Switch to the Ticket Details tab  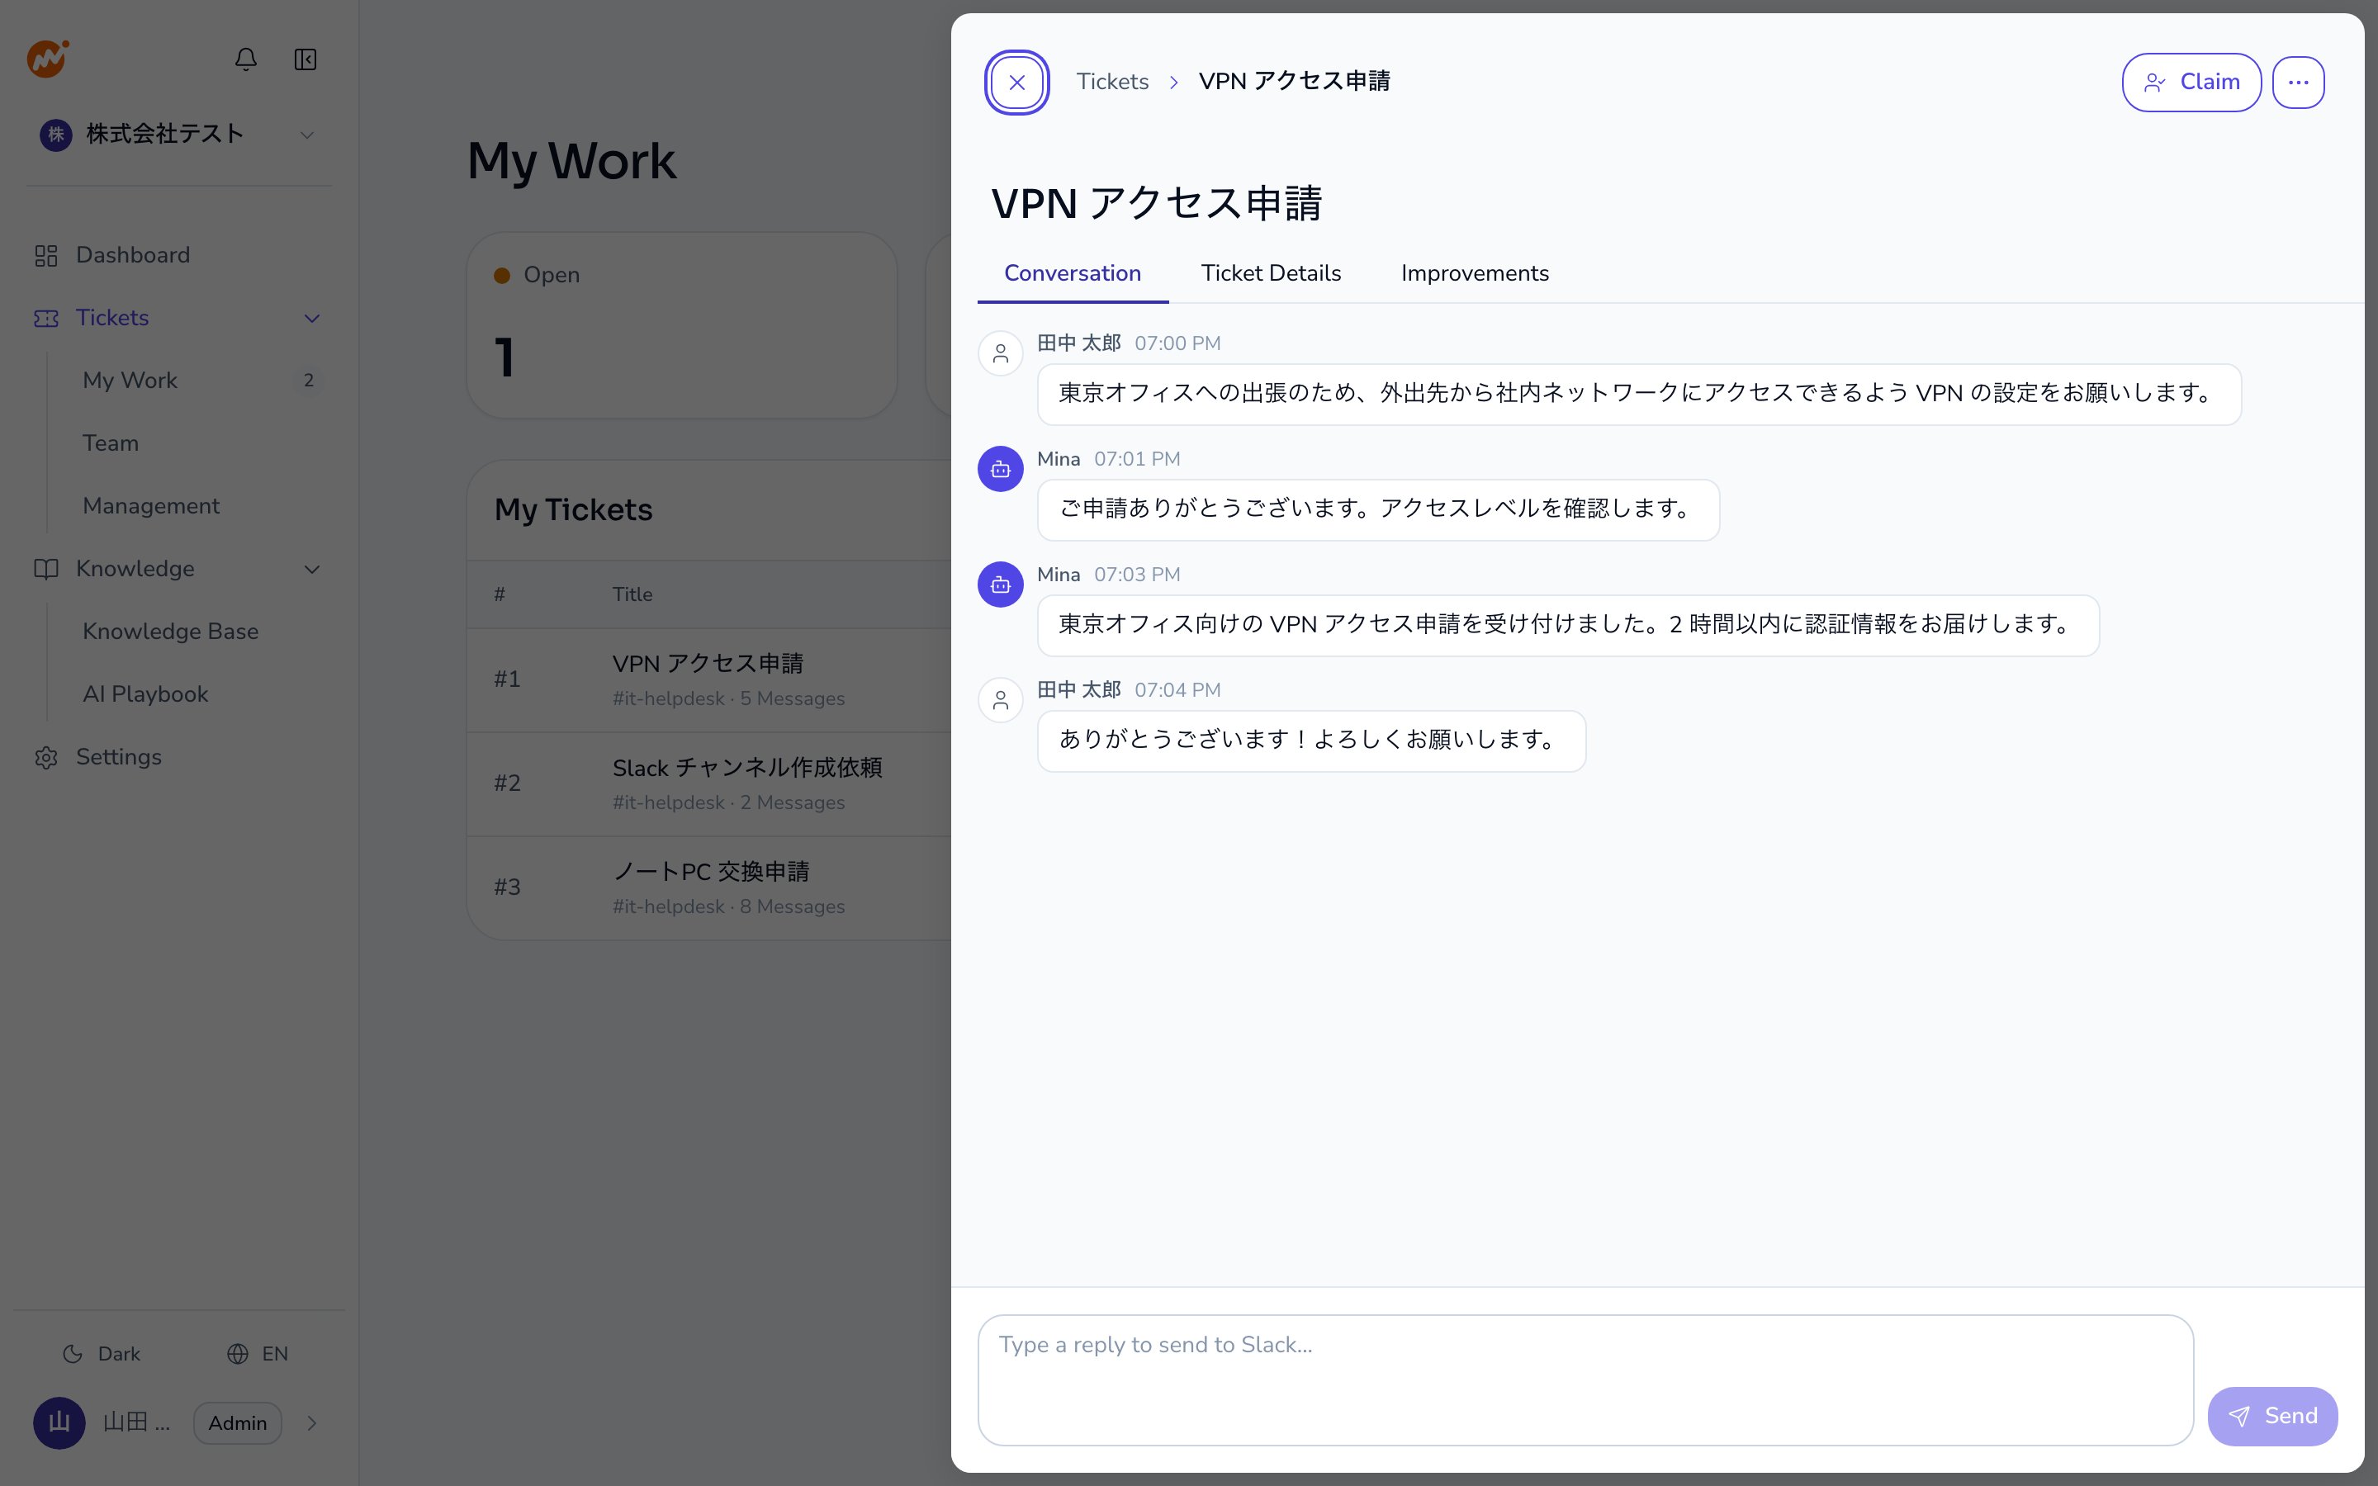click(x=1271, y=273)
